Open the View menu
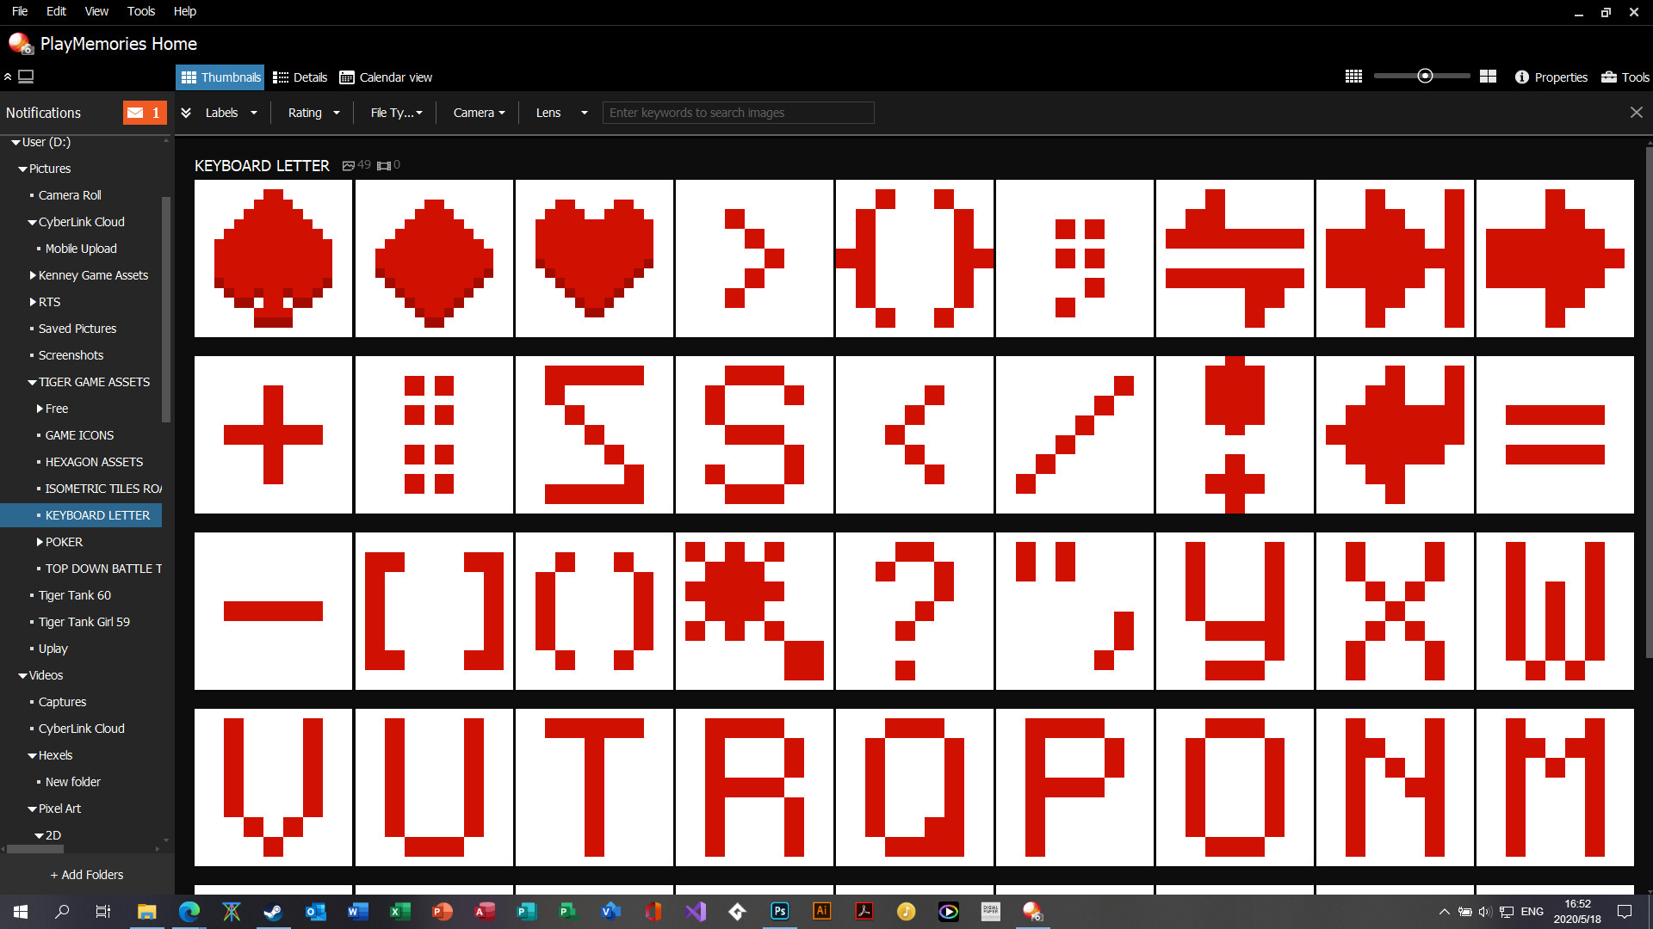 point(96,11)
